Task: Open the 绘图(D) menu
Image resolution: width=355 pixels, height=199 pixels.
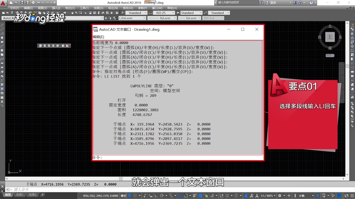Action: click(x=98, y=8)
